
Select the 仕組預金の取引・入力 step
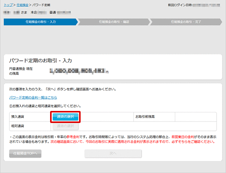40,22
